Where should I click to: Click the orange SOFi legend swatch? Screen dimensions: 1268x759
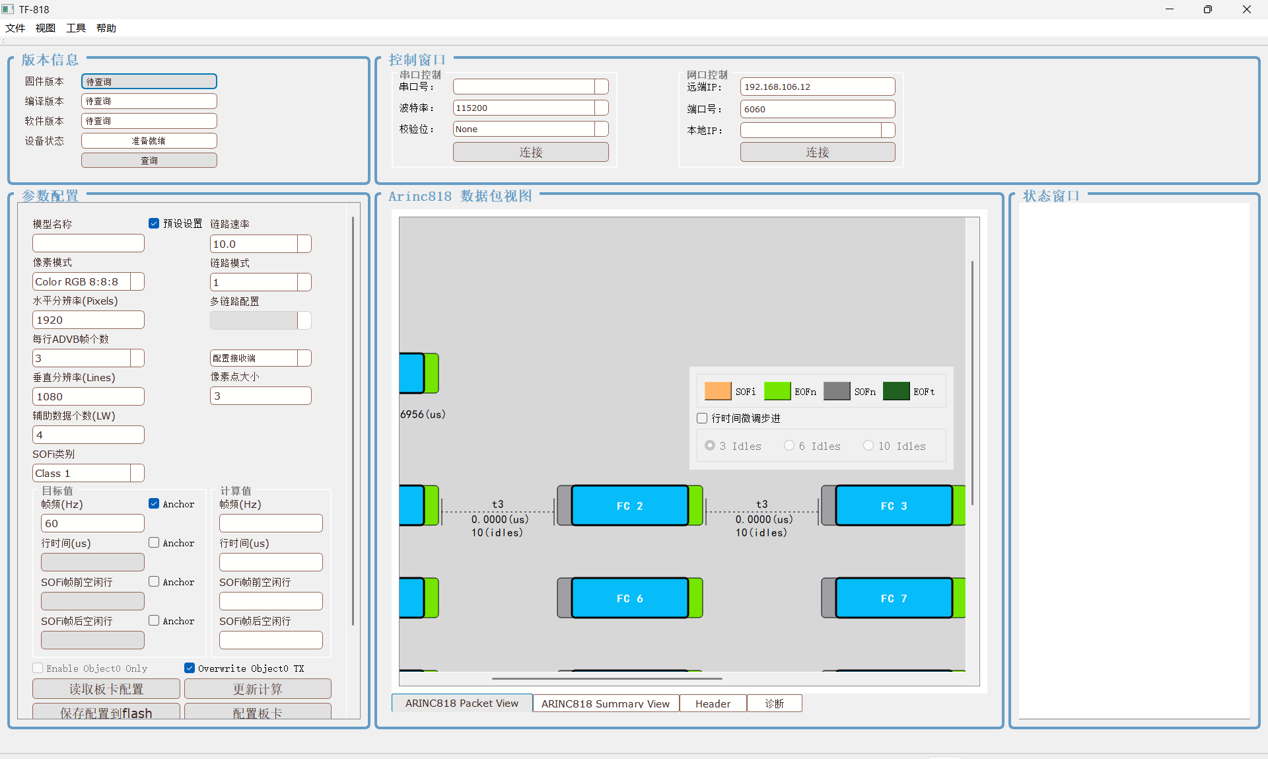(x=717, y=391)
